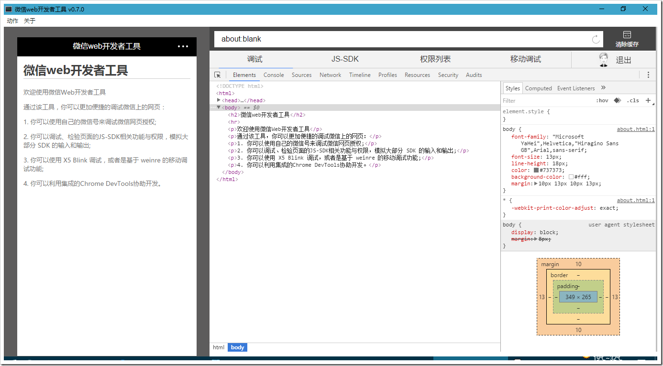Open the Audits panel tab
This screenshot has height=366, width=663.
[474, 75]
